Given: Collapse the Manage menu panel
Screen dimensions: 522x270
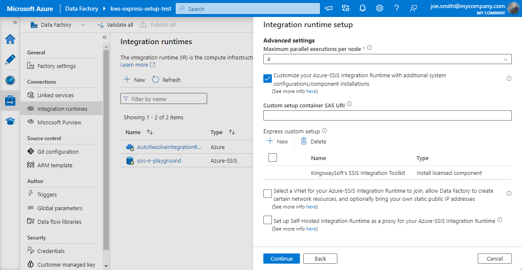Looking at the screenshot, I should (104, 37).
